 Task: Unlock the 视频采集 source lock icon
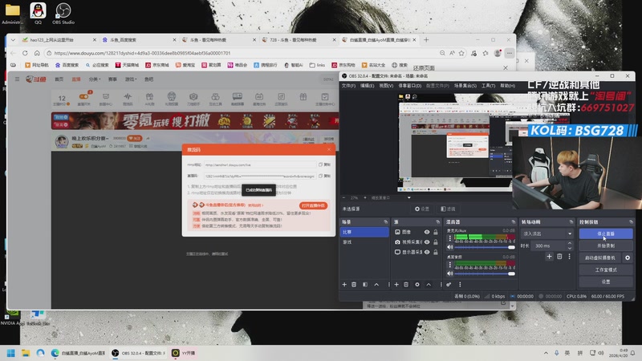tap(436, 242)
